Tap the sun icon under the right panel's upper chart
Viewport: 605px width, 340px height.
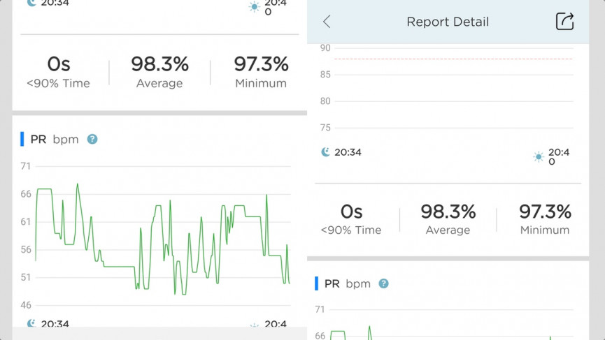[x=538, y=157]
